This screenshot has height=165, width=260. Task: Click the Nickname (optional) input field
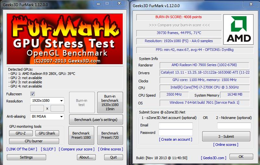(234, 125)
